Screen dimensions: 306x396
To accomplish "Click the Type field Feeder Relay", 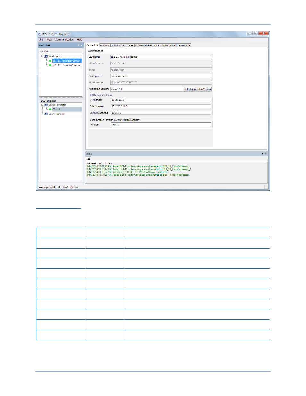I will pos(161,70).
